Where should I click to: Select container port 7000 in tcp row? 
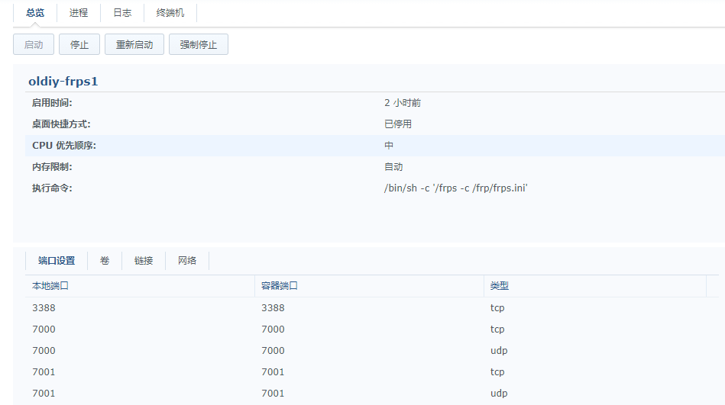[273, 329]
